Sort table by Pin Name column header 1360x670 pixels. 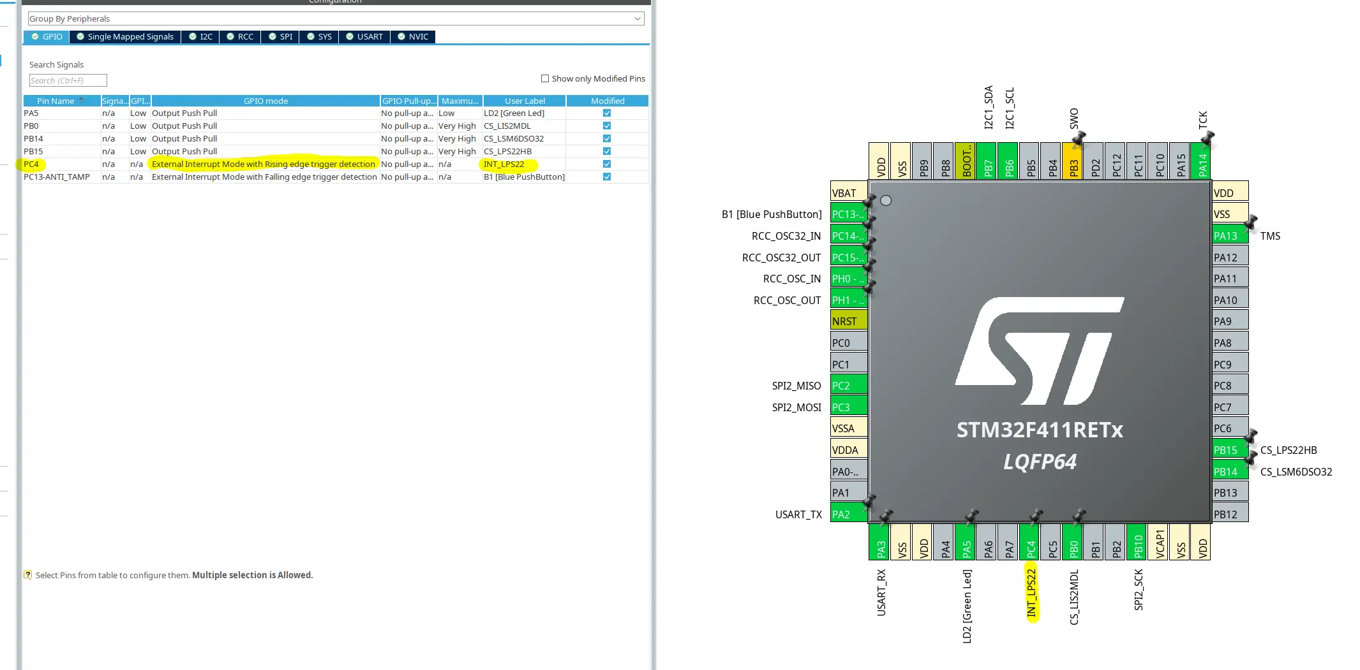(62, 101)
